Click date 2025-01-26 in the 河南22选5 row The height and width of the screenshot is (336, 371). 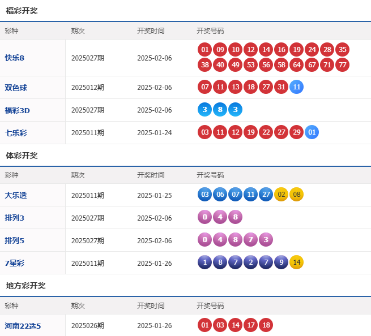[x=155, y=326]
